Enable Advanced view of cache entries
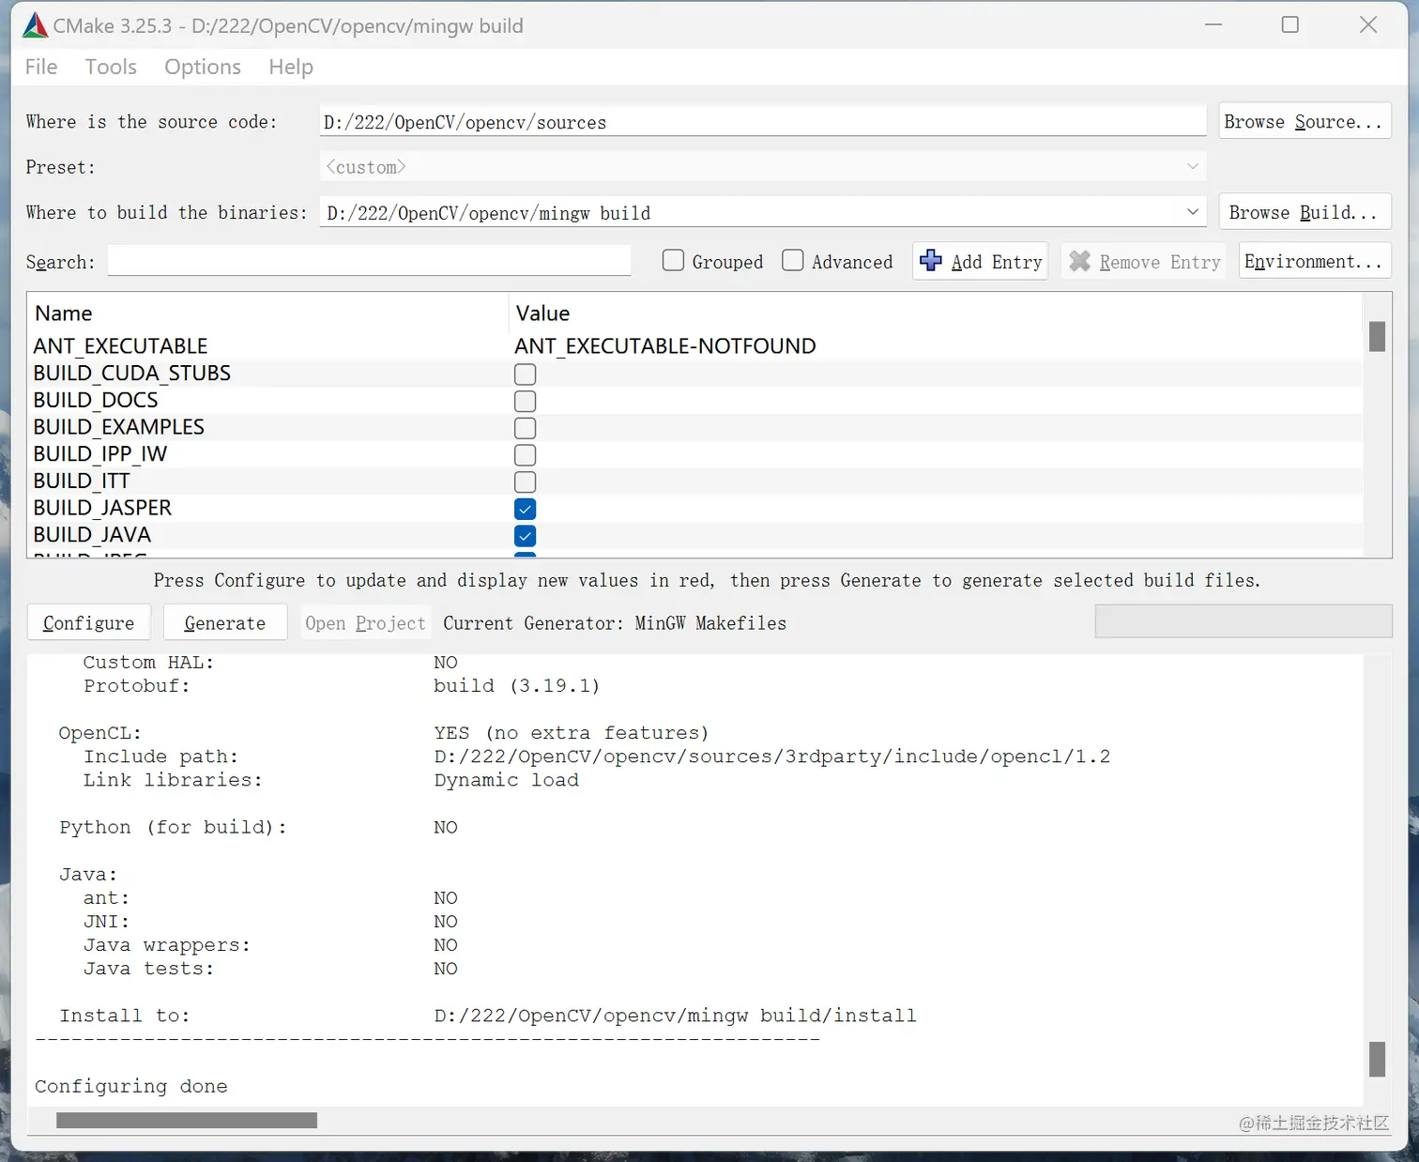 pos(793,260)
